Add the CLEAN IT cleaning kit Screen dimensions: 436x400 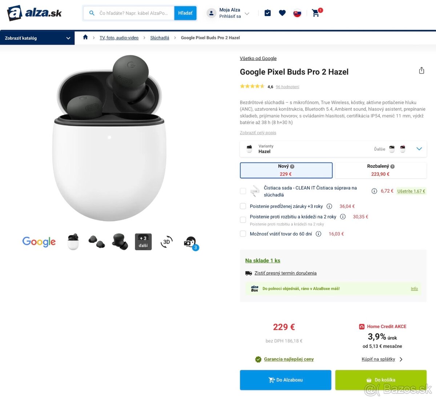coord(243,191)
